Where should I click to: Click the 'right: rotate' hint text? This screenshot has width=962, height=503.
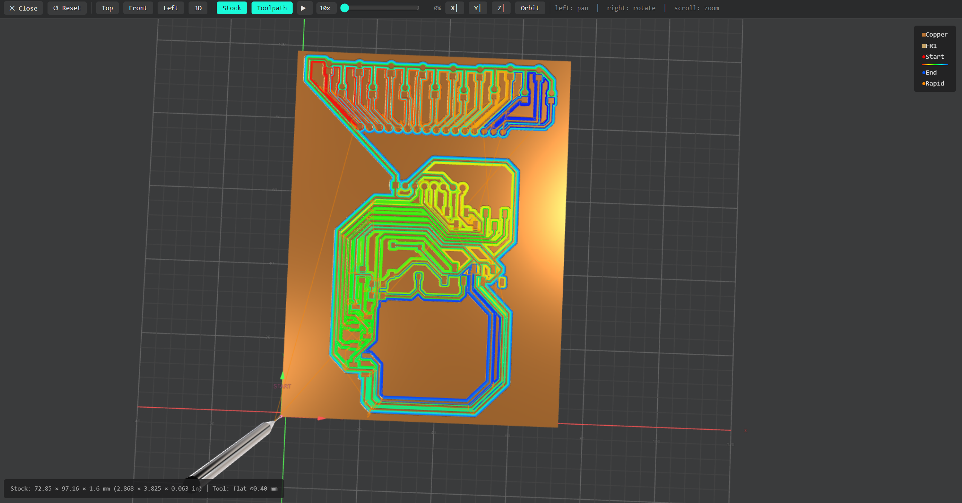[x=631, y=8]
